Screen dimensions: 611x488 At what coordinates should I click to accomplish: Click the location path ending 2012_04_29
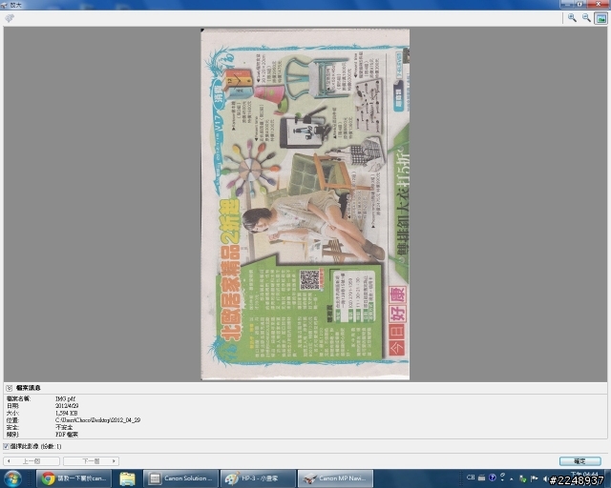97,420
